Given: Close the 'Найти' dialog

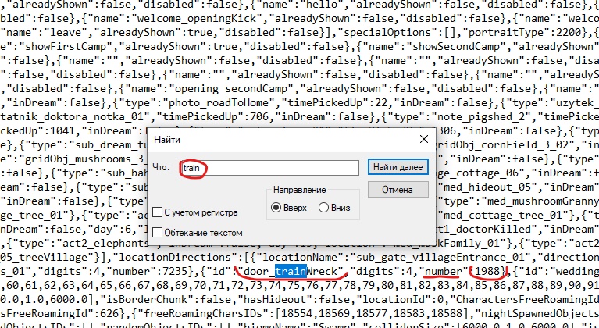Looking at the screenshot, I should (x=423, y=139).
